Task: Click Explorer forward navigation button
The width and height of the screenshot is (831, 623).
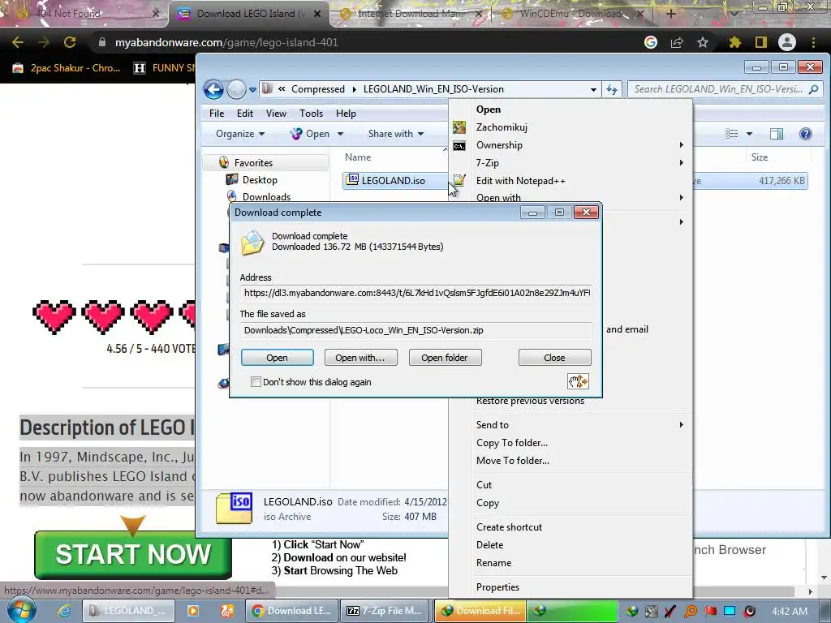Action: (x=236, y=89)
